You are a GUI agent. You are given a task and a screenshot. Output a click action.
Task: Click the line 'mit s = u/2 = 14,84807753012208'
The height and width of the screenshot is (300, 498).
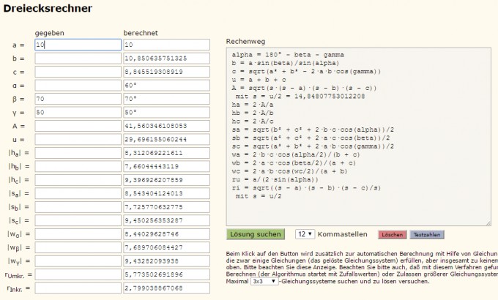click(x=300, y=96)
